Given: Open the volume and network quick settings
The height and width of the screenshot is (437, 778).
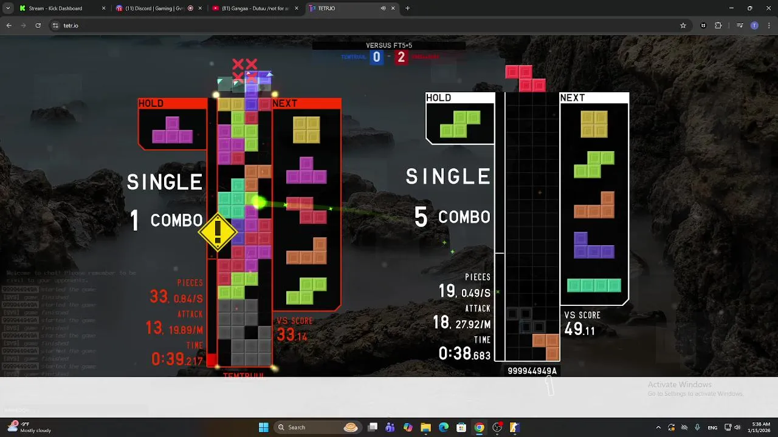Looking at the screenshot, I should pyautogui.click(x=732, y=427).
